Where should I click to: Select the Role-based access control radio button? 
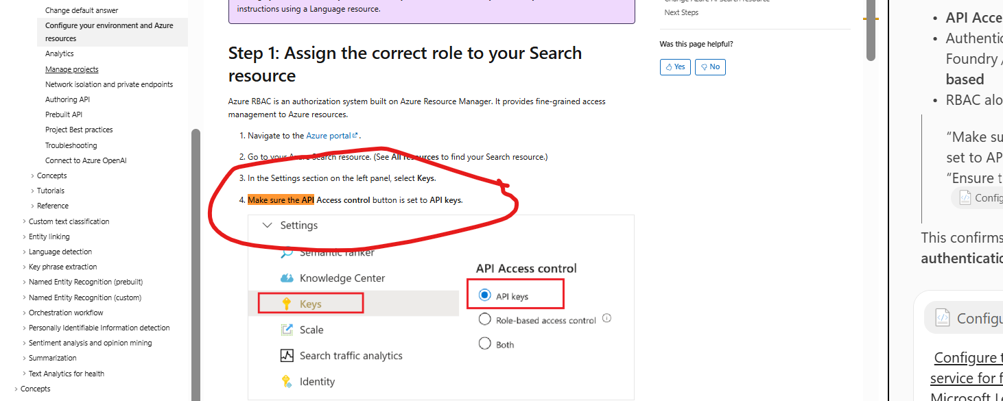click(x=485, y=319)
